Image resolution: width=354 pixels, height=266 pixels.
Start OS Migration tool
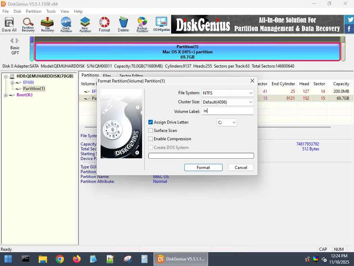(x=161, y=25)
